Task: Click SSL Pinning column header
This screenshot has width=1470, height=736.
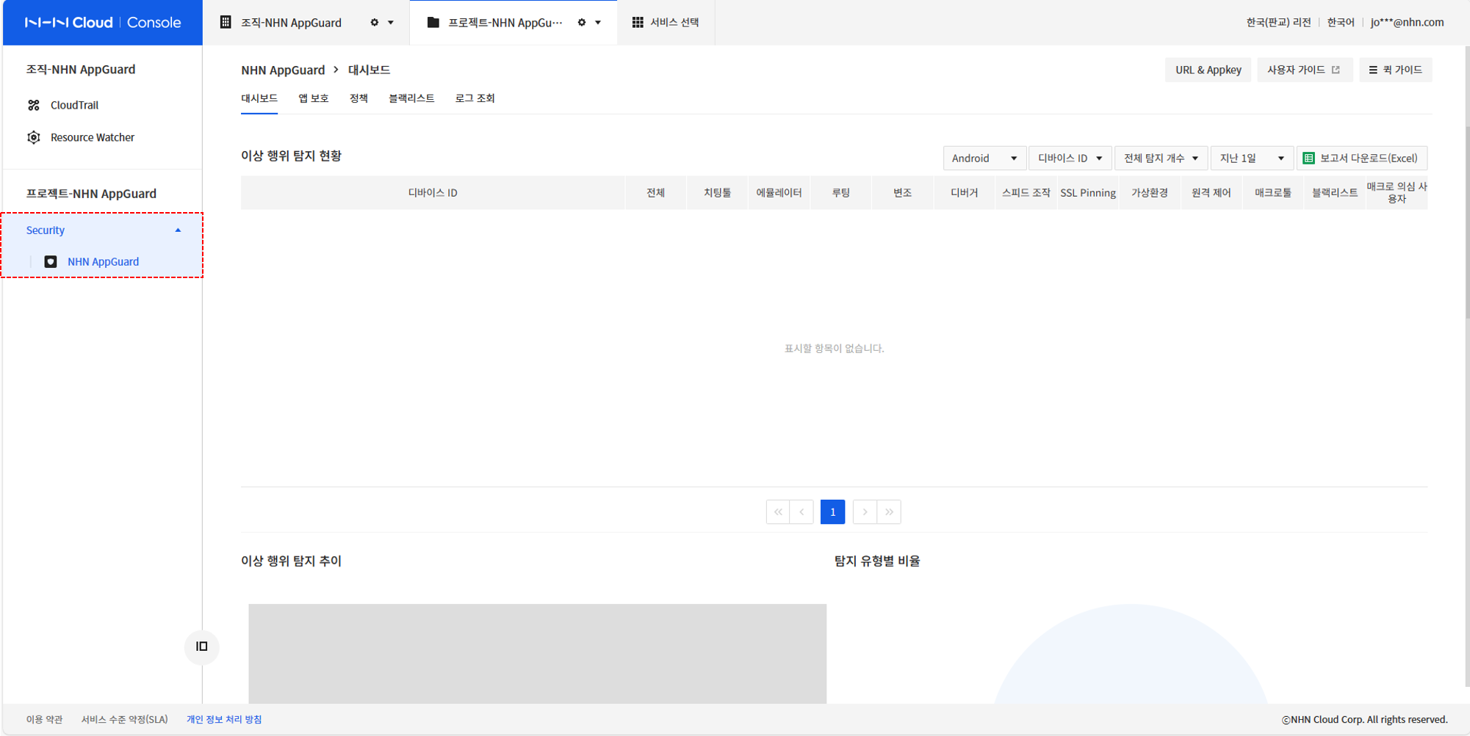Action: (1088, 193)
